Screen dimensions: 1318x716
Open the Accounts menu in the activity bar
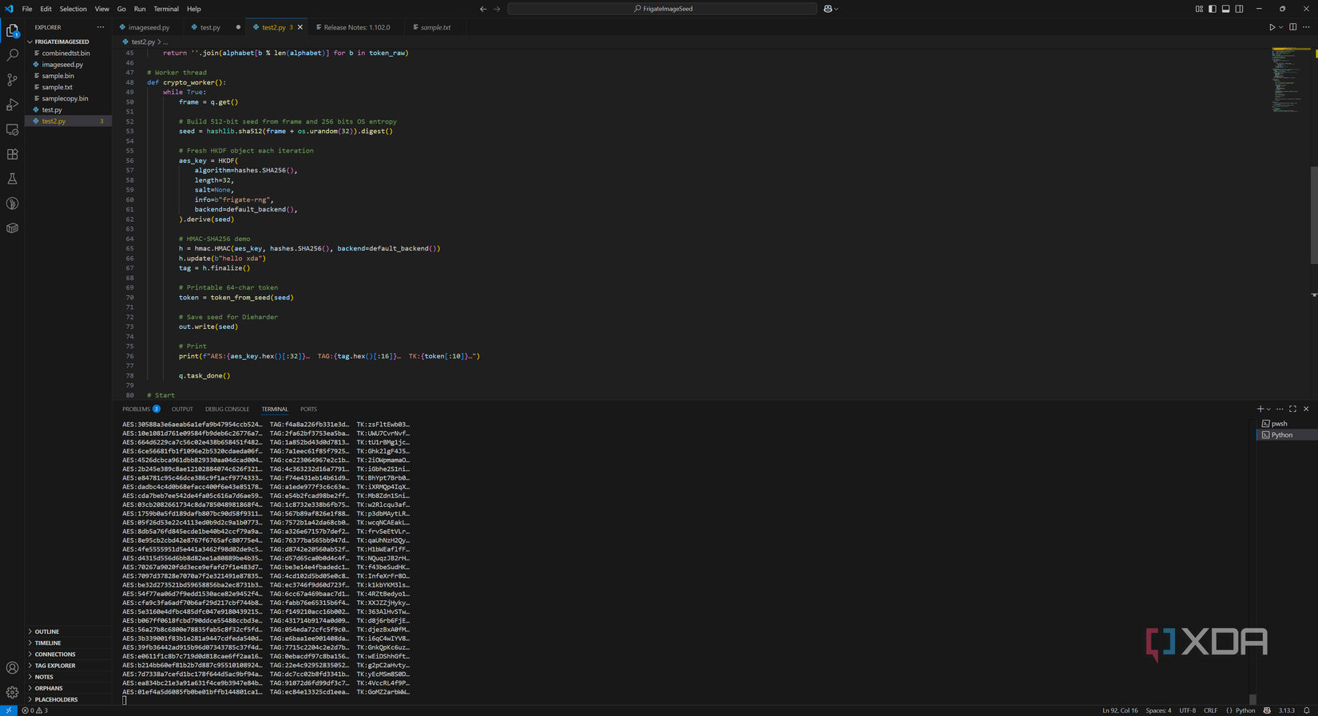12,668
